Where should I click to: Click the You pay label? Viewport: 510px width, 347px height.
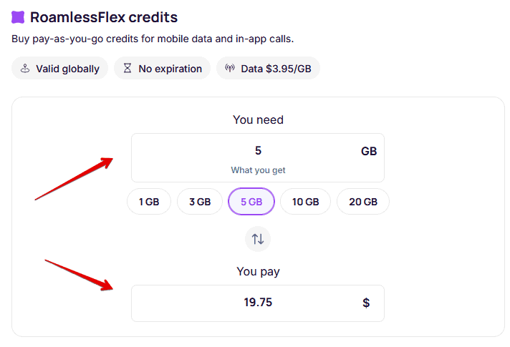pyautogui.click(x=258, y=272)
